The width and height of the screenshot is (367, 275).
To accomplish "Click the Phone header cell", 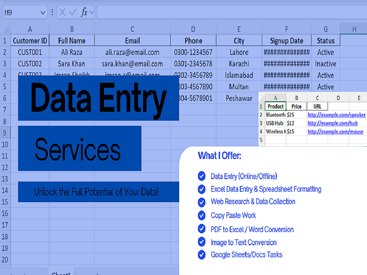I will point(193,41).
